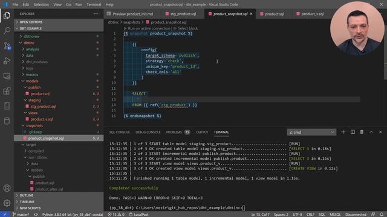Open the PROBLEMS panel tab
Screen dimensions: 387x217
coord(178,133)
